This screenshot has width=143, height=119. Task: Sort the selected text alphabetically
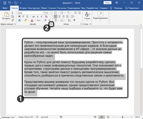(69, 20)
